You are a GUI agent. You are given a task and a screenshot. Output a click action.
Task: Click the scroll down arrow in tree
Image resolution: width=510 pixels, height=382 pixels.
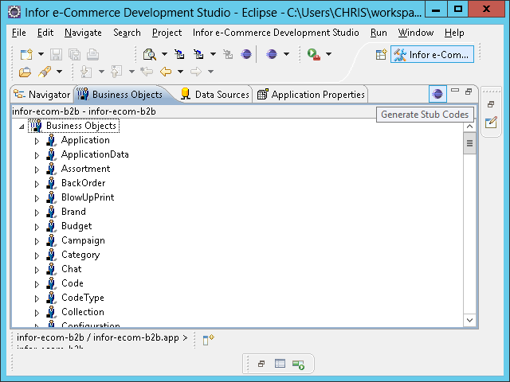tap(469, 320)
